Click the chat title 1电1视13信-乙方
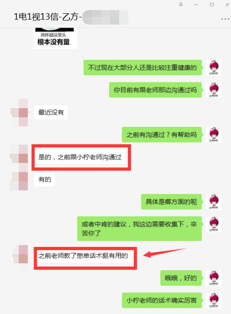Viewport: 231px width, 314px height. tap(48, 17)
